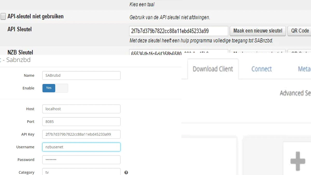Click the new key button in NZB Sleutel row
The width and height of the screenshot is (311, 175).
pyautogui.click(x=258, y=53)
